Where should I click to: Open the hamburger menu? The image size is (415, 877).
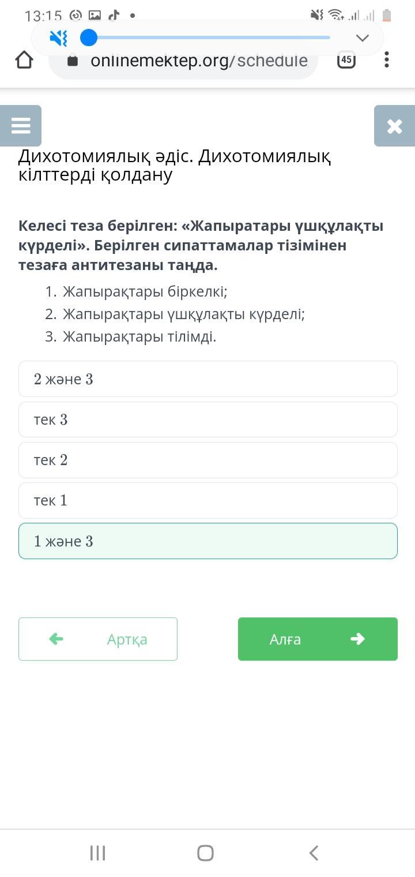pos(21,126)
